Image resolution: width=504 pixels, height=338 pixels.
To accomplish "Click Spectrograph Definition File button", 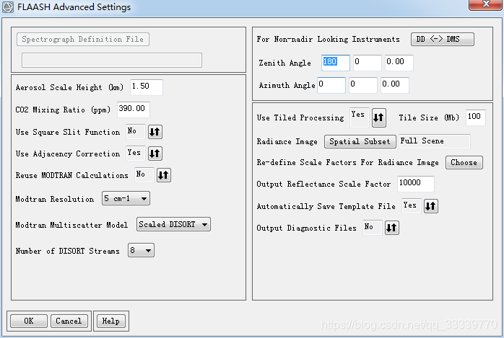I will click(83, 39).
